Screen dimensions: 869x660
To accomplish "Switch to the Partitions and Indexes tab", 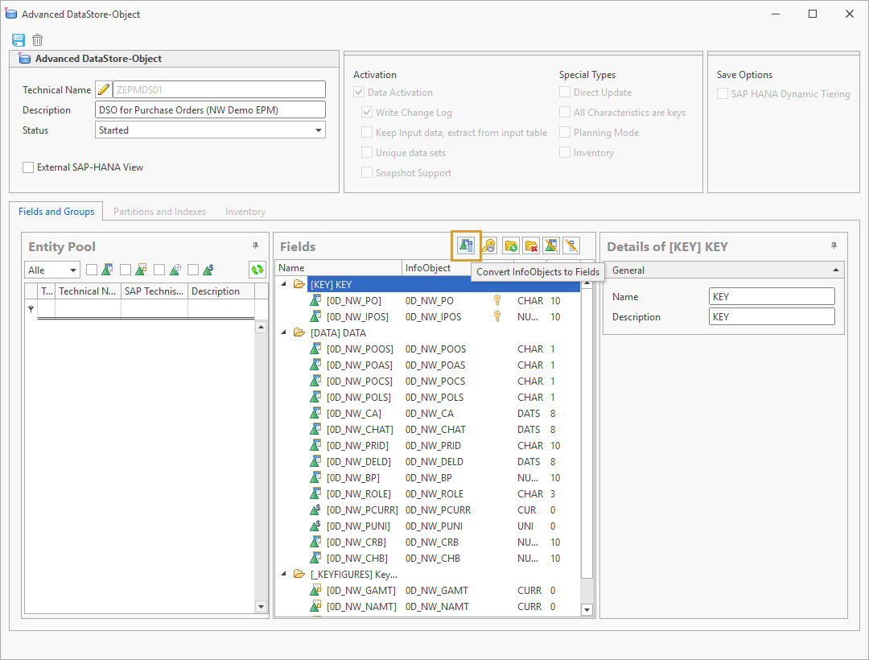I will point(159,211).
